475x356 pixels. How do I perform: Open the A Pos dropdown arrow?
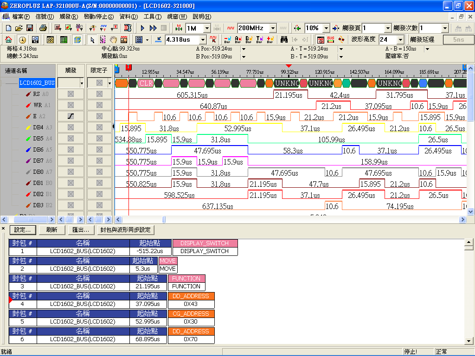(x=244, y=49)
